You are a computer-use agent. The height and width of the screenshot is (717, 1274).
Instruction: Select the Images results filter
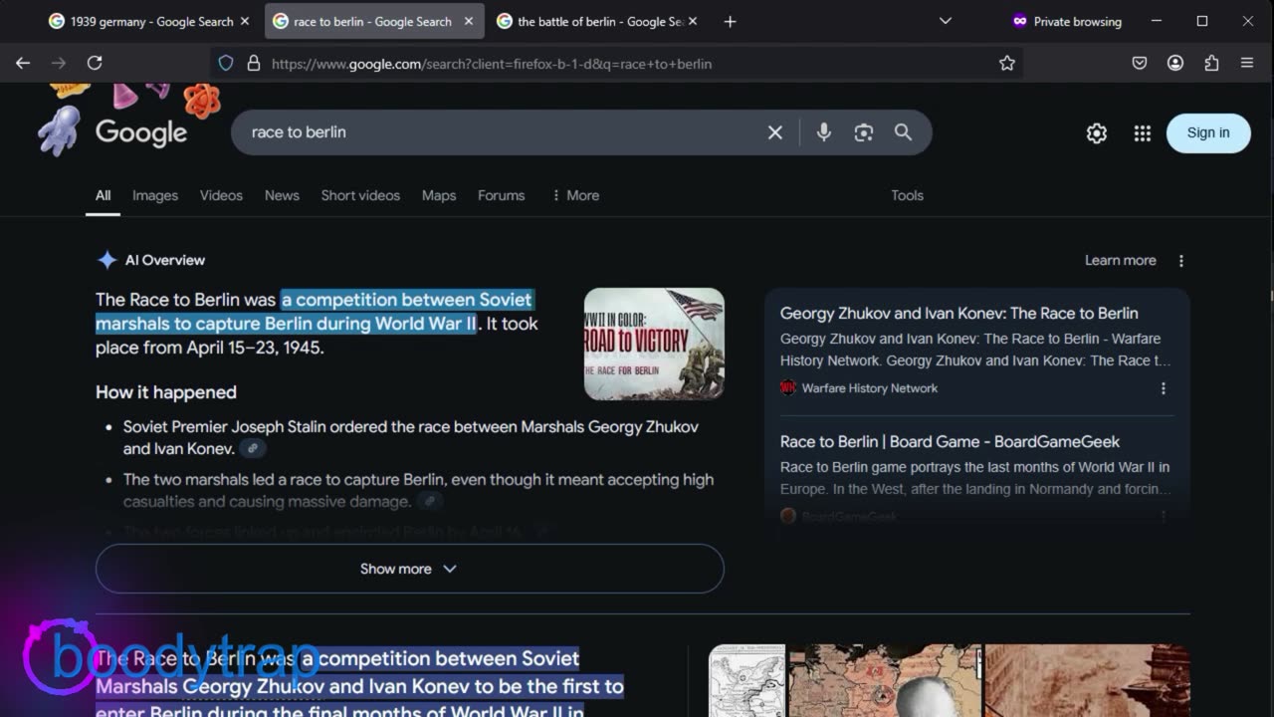point(155,195)
